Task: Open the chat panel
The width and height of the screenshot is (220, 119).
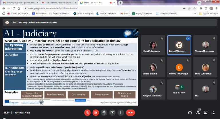Action: 206,112
